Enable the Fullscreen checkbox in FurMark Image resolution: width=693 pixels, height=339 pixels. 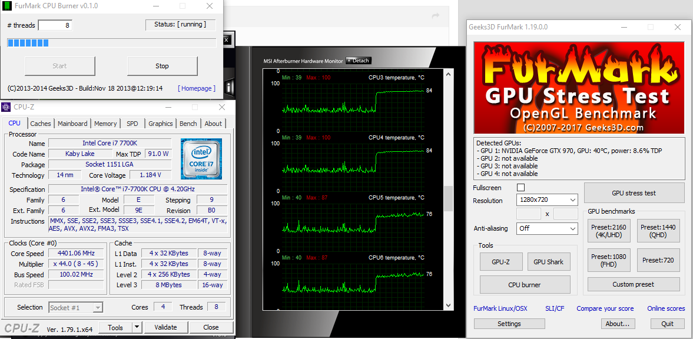tap(520, 187)
